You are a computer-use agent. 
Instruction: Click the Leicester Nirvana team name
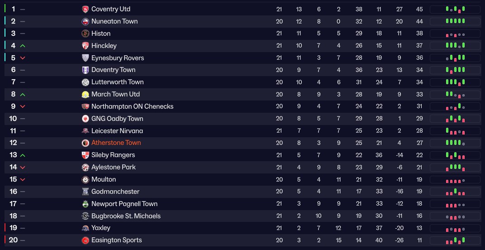117,131
